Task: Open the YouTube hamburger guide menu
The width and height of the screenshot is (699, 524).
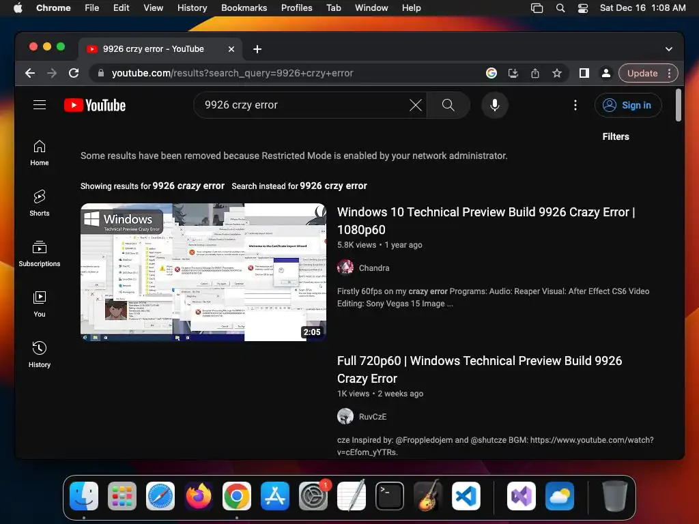Action: [40, 105]
